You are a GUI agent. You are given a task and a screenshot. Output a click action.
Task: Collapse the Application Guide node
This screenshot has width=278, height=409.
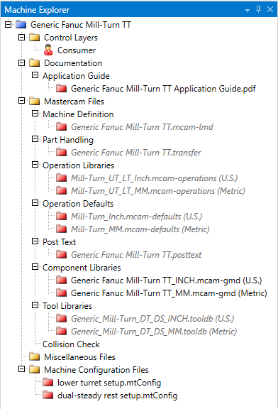point(35,75)
